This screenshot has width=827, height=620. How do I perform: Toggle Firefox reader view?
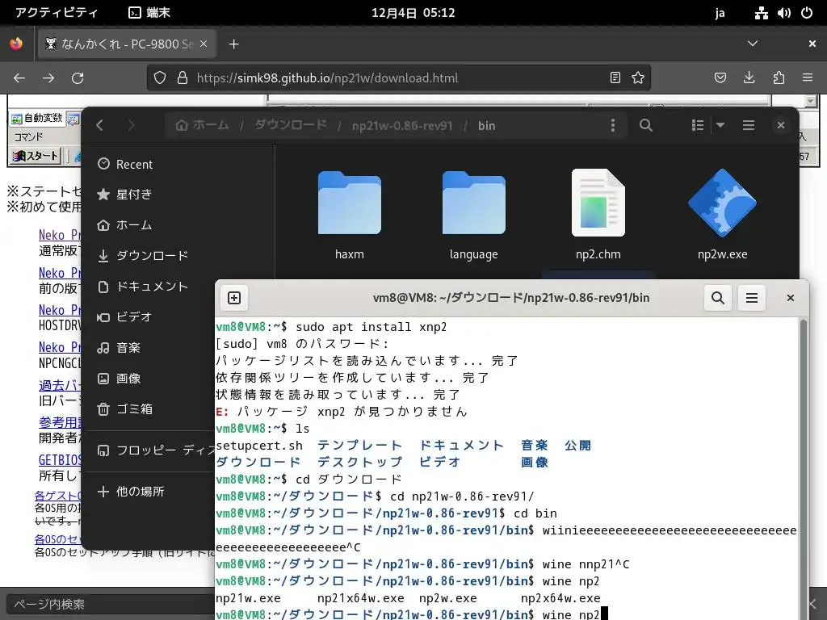coord(615,78)
